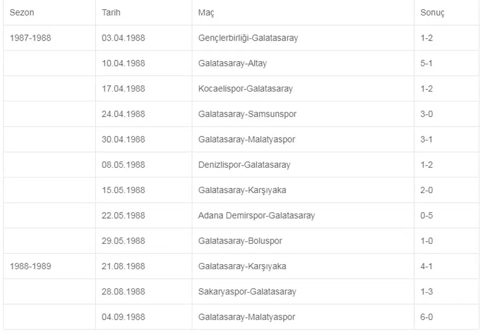The width and height of the screenshot is (482, 336).
Task: Click the Sonuç column header
Action: (x=432, y=13)
